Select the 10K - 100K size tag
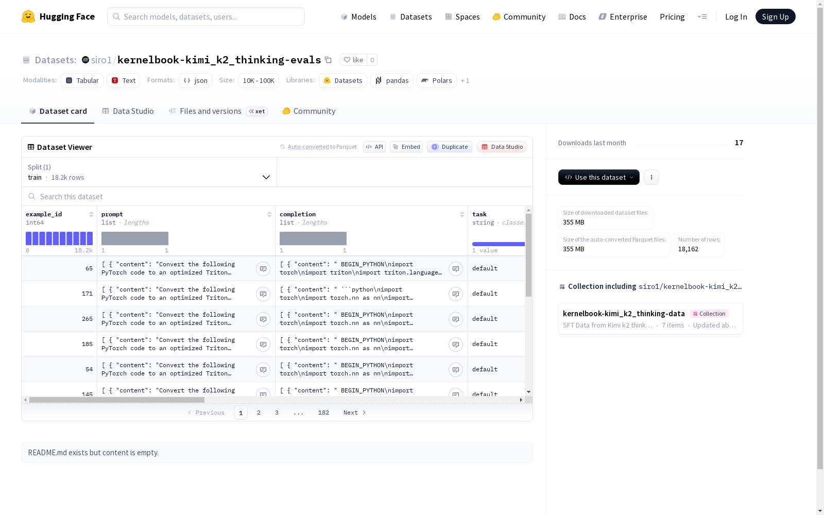The image size is (824, 515). (x=259, y=80)
